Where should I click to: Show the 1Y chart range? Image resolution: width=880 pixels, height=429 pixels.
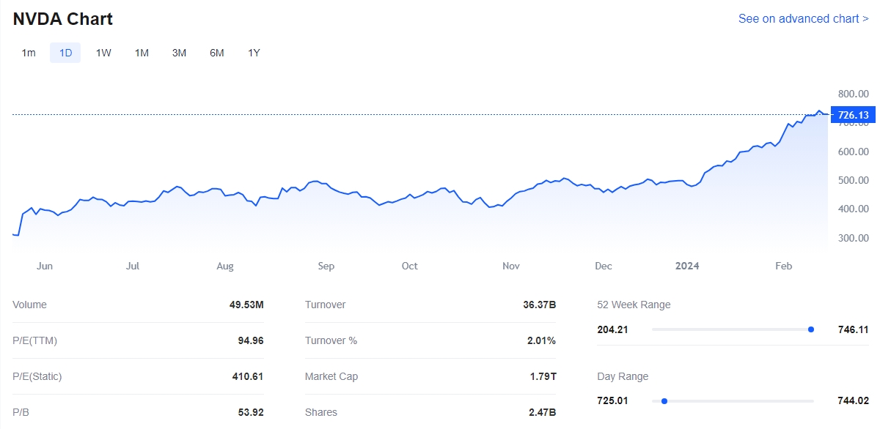pos(254,53)
